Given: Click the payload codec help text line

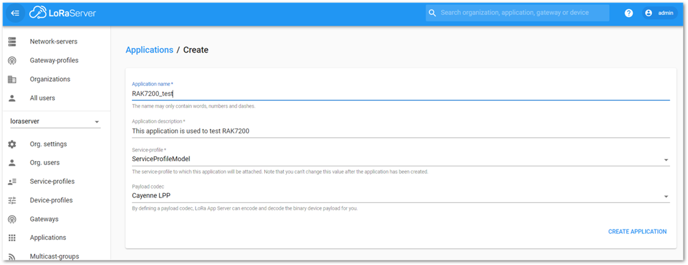Looking at the screenshot, I should pyautogui.click(x=245, y=208).
